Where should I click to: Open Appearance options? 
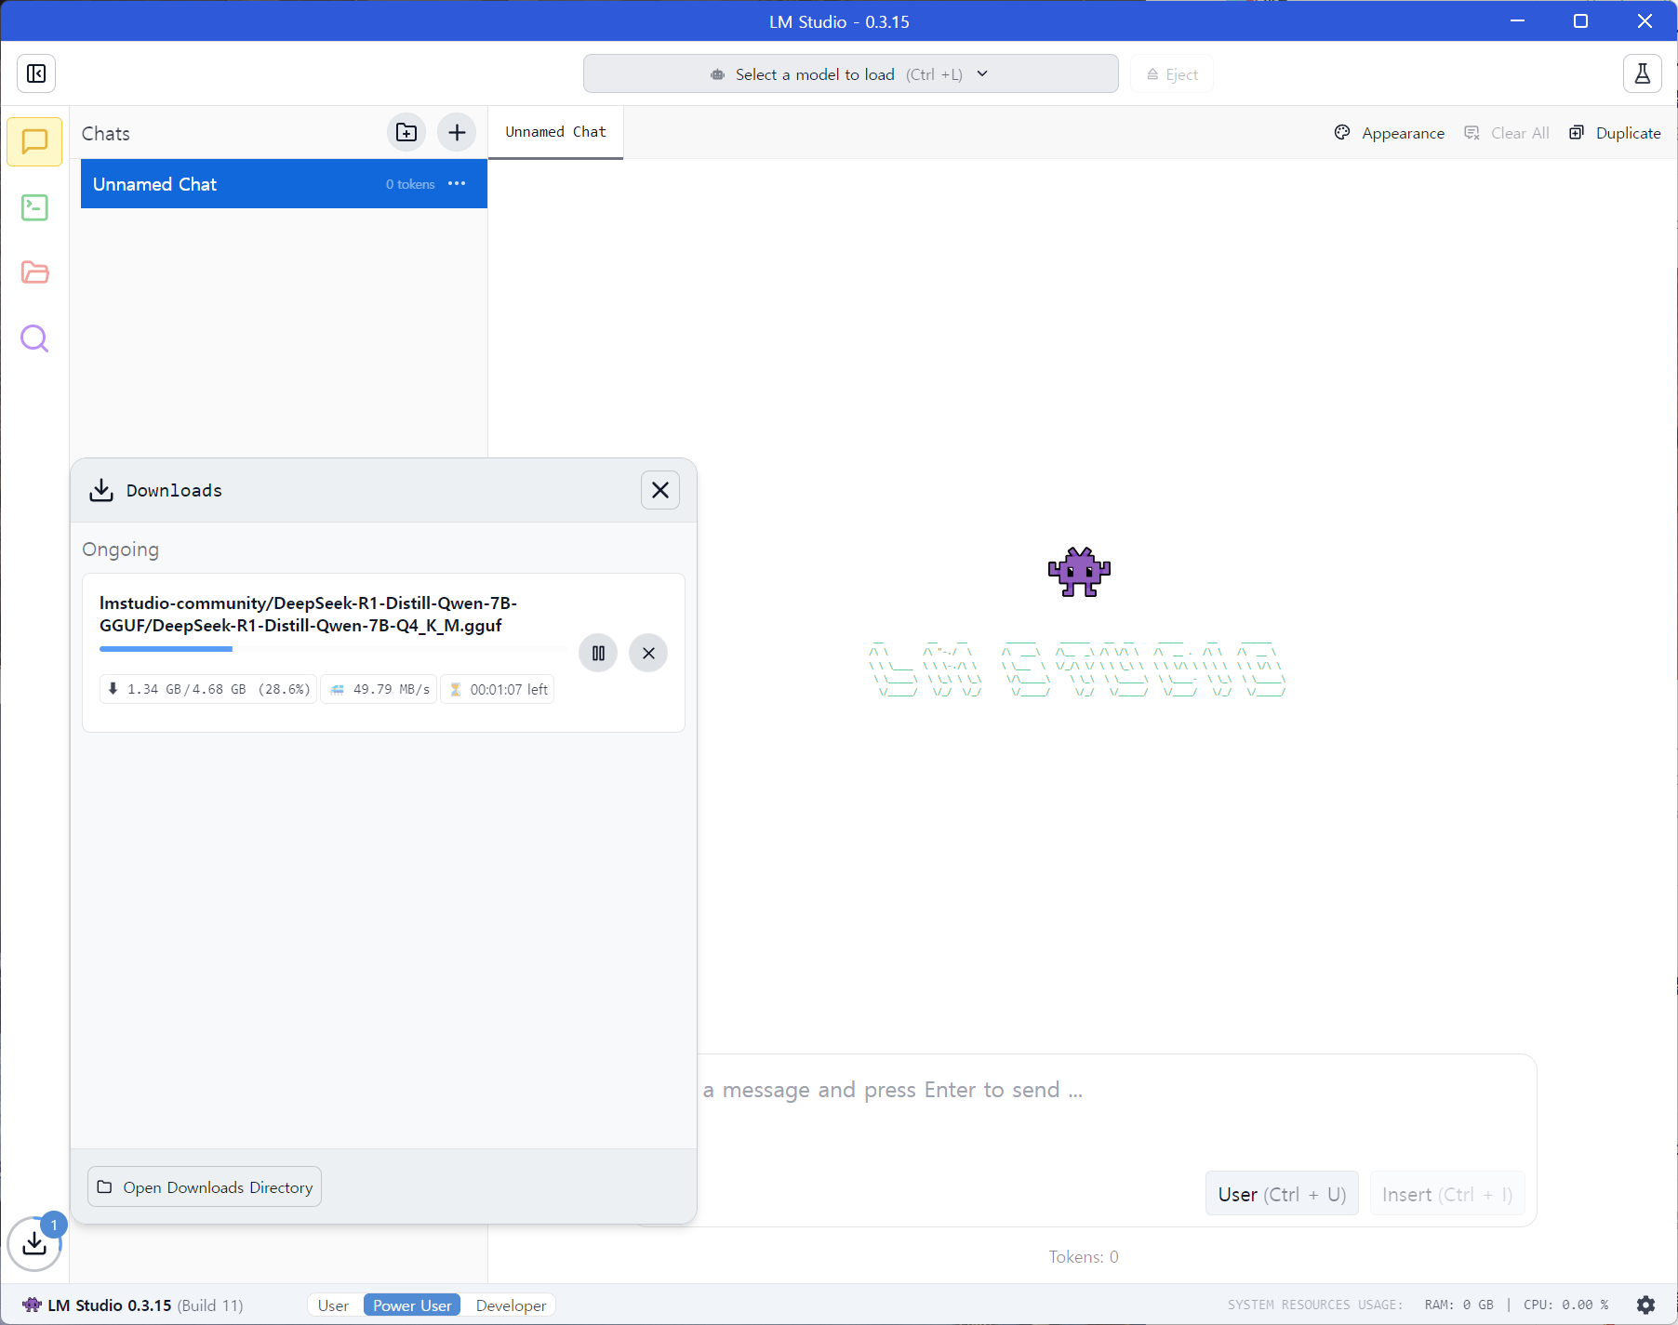tap(1390, 133)
